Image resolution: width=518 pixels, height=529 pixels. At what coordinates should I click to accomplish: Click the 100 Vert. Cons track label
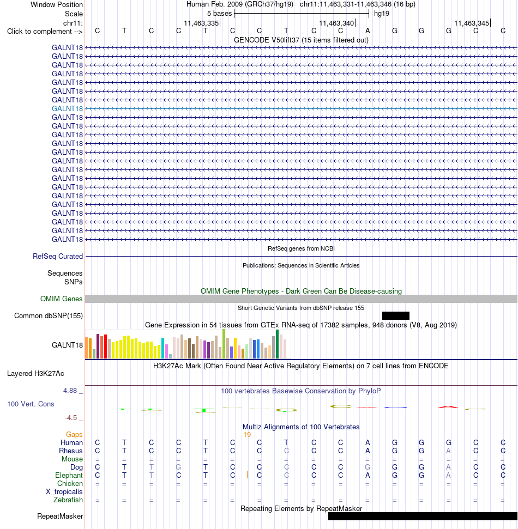pyautogui.click(x=31, y=404)
